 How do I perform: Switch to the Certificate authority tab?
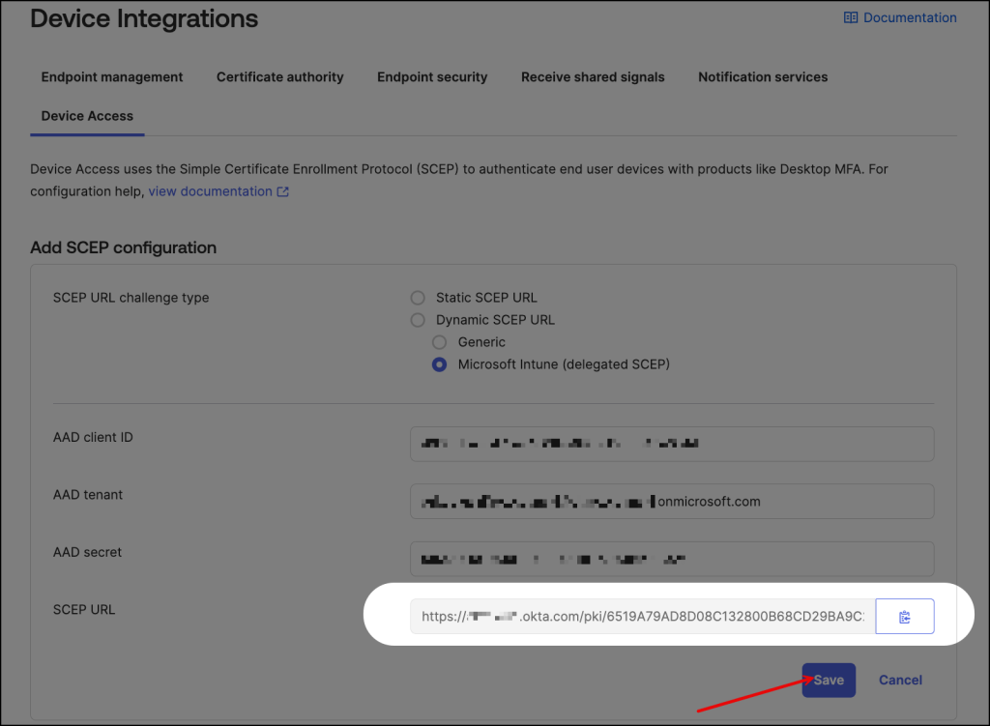[279, 77]
